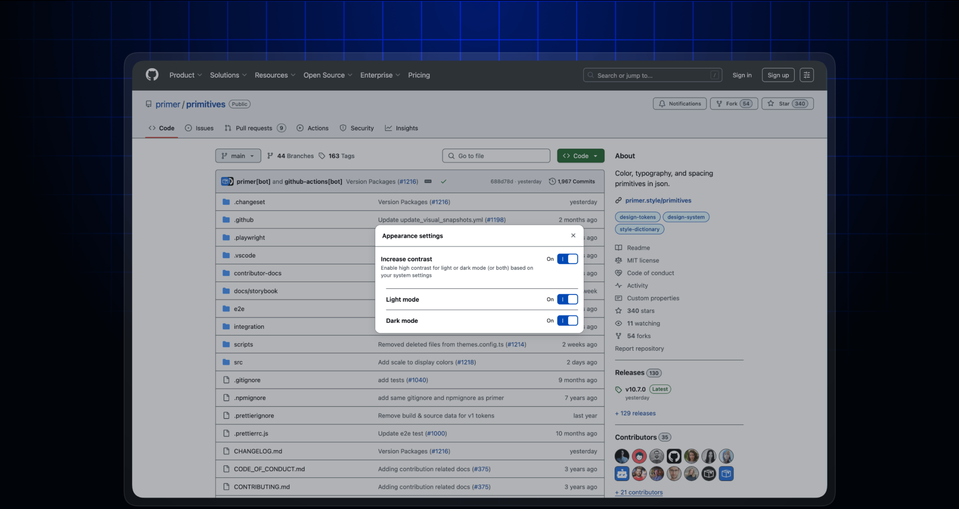Click the 11 watching eye icon
Viewport: 959px width, 509px height.
618,323
